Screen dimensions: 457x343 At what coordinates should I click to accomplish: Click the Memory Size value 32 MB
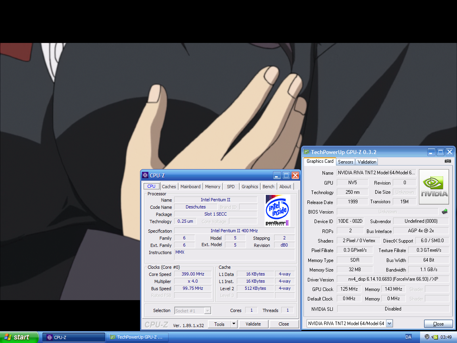pyautogui.click(x=355, y=270)
